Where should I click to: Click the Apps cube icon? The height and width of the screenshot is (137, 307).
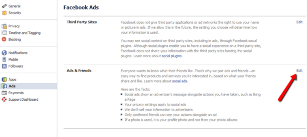pyautogui.click(x=4, y=79)
